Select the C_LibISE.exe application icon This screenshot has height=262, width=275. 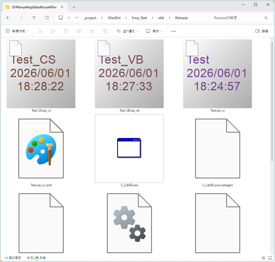(129, 148)
